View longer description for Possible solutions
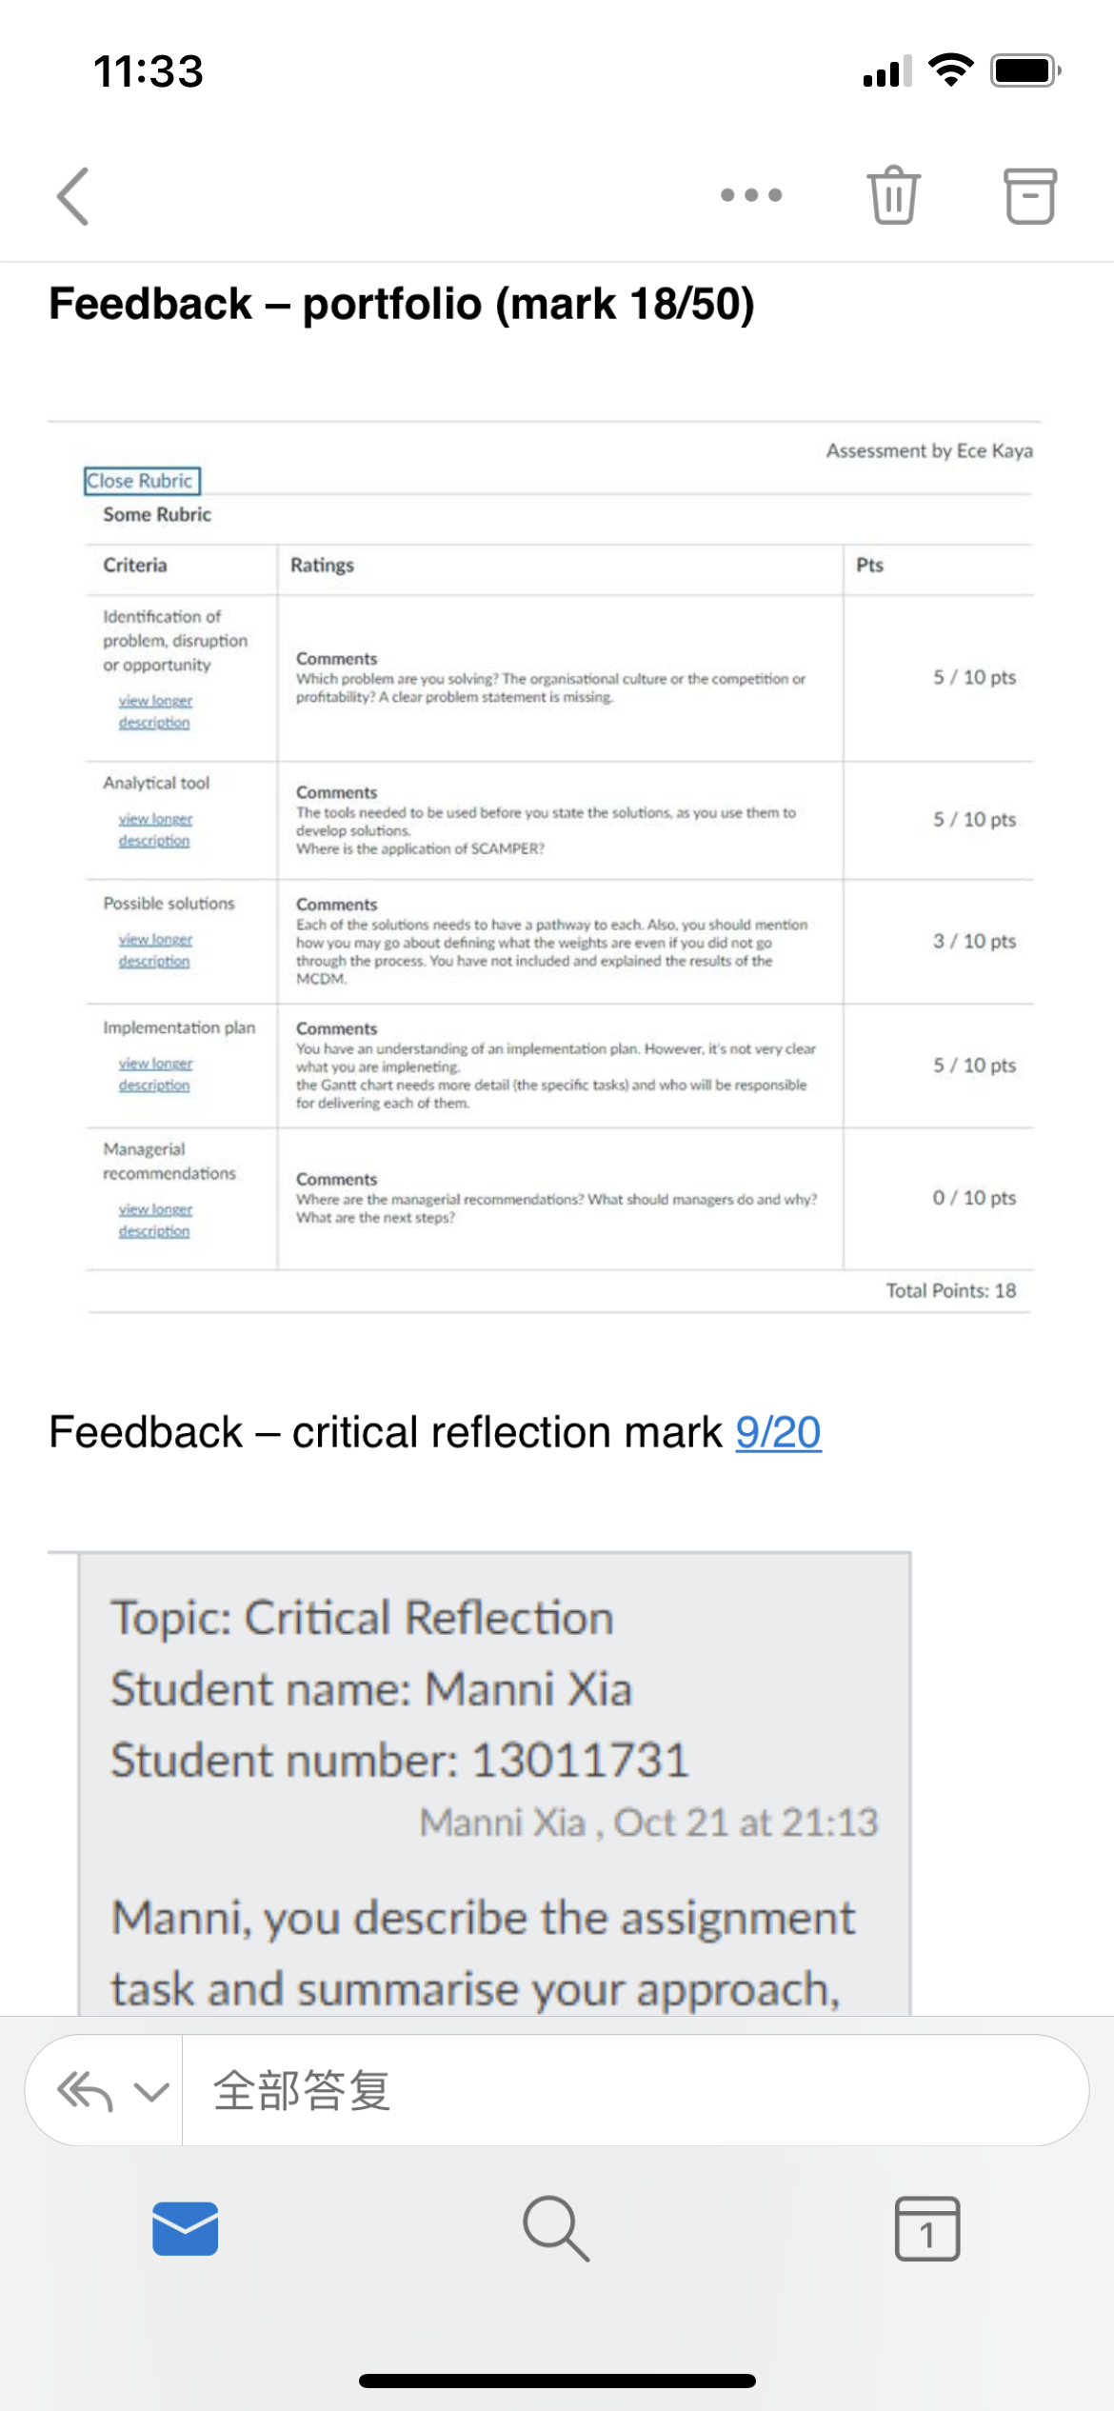The width and height of the screenshot is (1114, 2411). click(155, 950)
